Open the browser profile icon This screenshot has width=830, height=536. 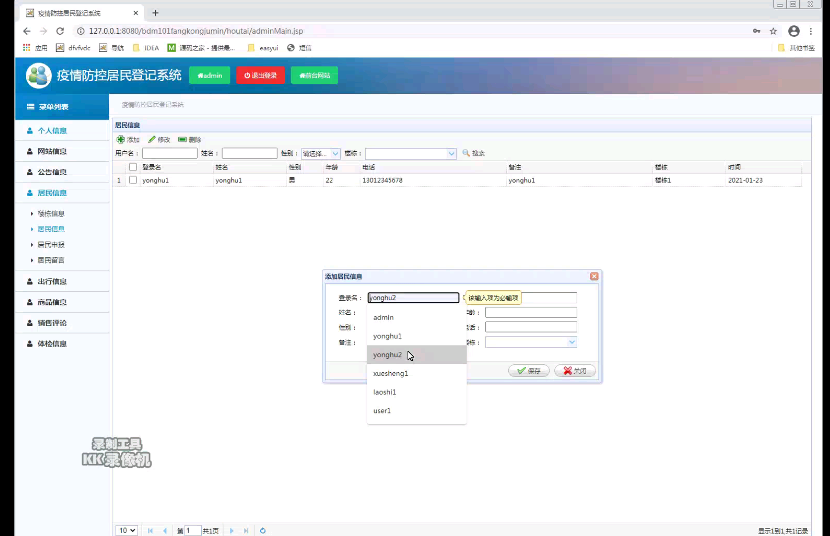point(794,31)
